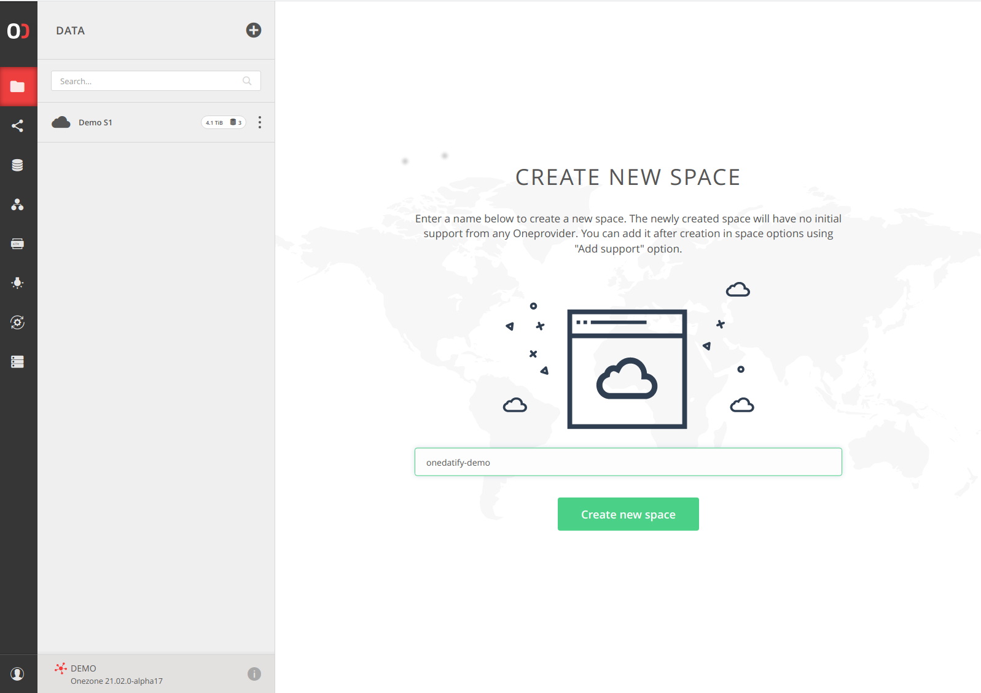Open the Automation sidebar icon

coord(18,323)
